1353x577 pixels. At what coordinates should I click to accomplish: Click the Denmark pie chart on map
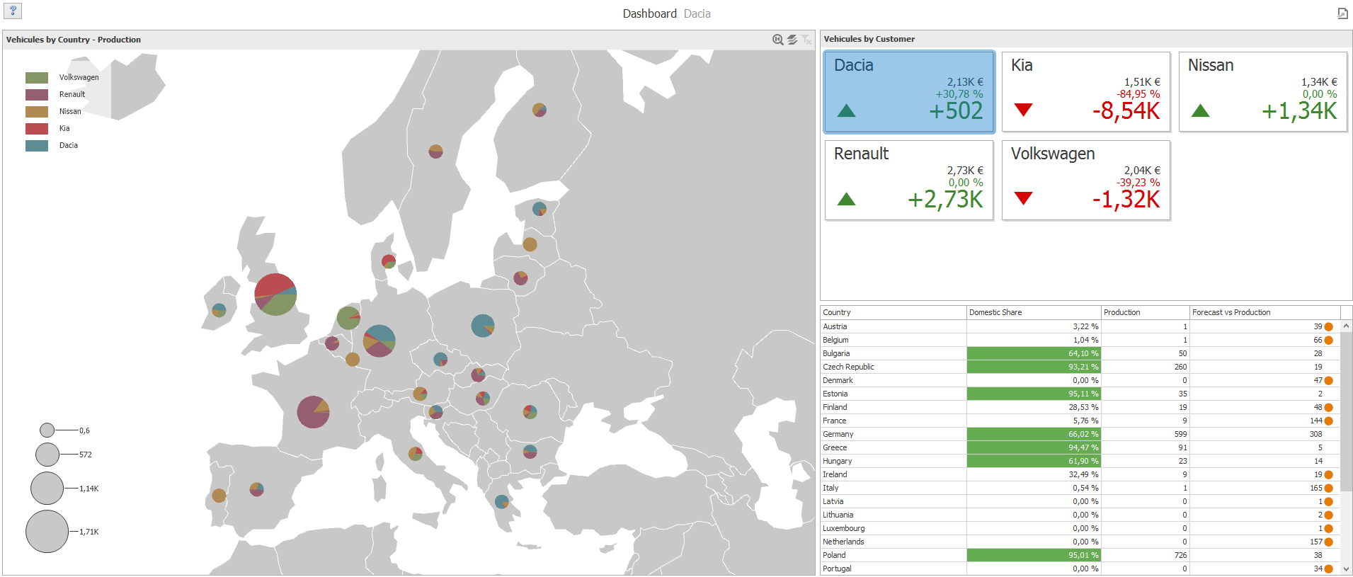(x=389, y=261)
